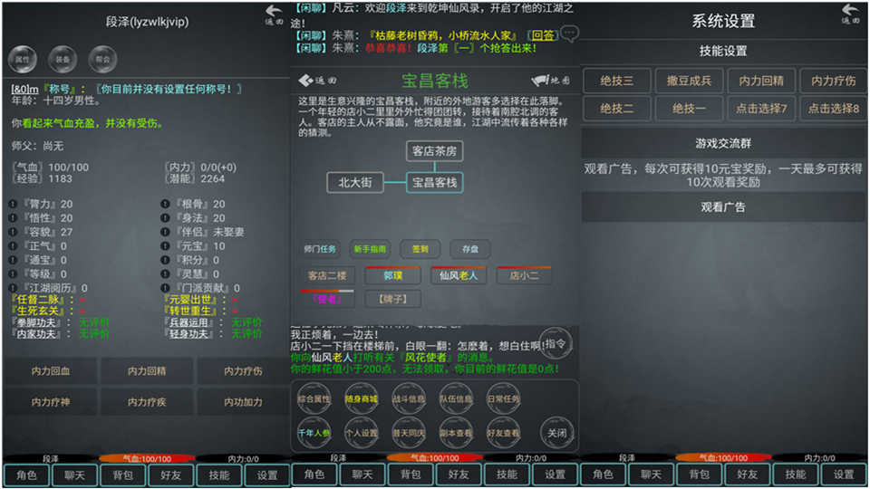Open the 游戏交流群 row
The image size is (870, 489).
(x=723, y=144)
